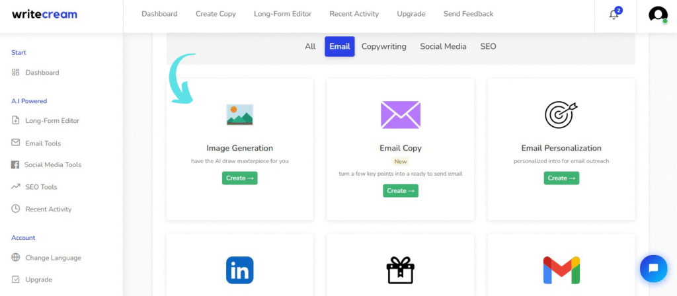The width and height of the screenshot is (677, 296).
Task: Show the All tools tab
Action: click(x=310, y=46)
